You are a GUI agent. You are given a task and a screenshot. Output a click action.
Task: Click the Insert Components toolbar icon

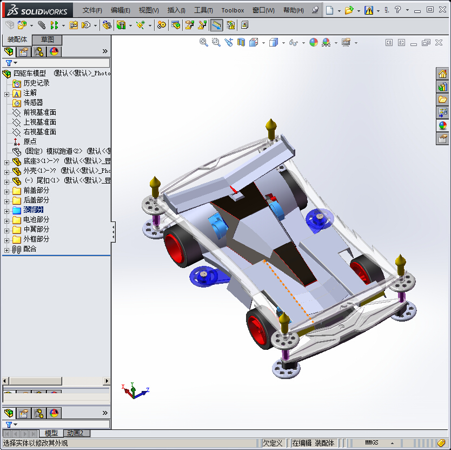(x=22, y=25)
